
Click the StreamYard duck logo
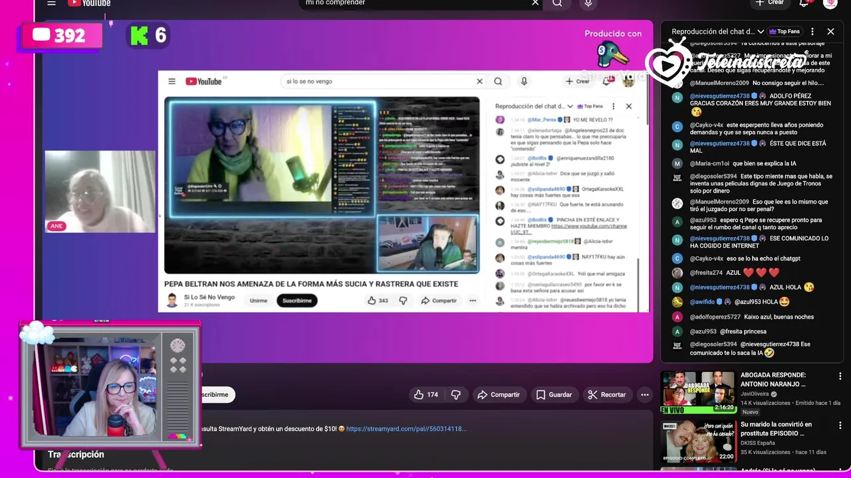click(612, 56)
